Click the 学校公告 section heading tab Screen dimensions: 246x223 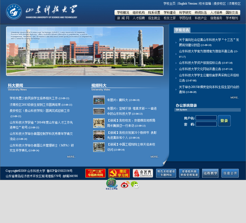pos(182,30)
